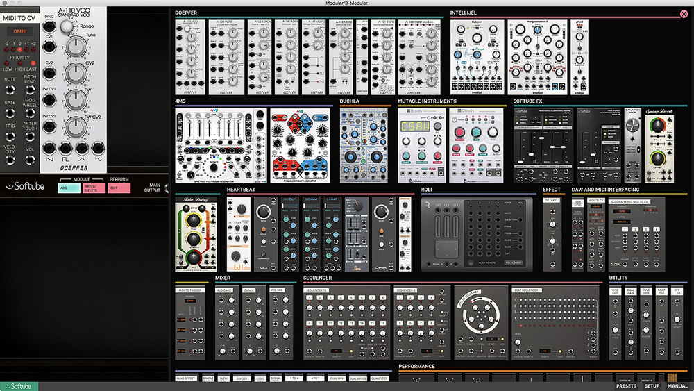Select the 4ms Spectral Multiband Resonator module
Image resolution: width=694 pixels, height=391 pixels.
(x=221, y=146)
